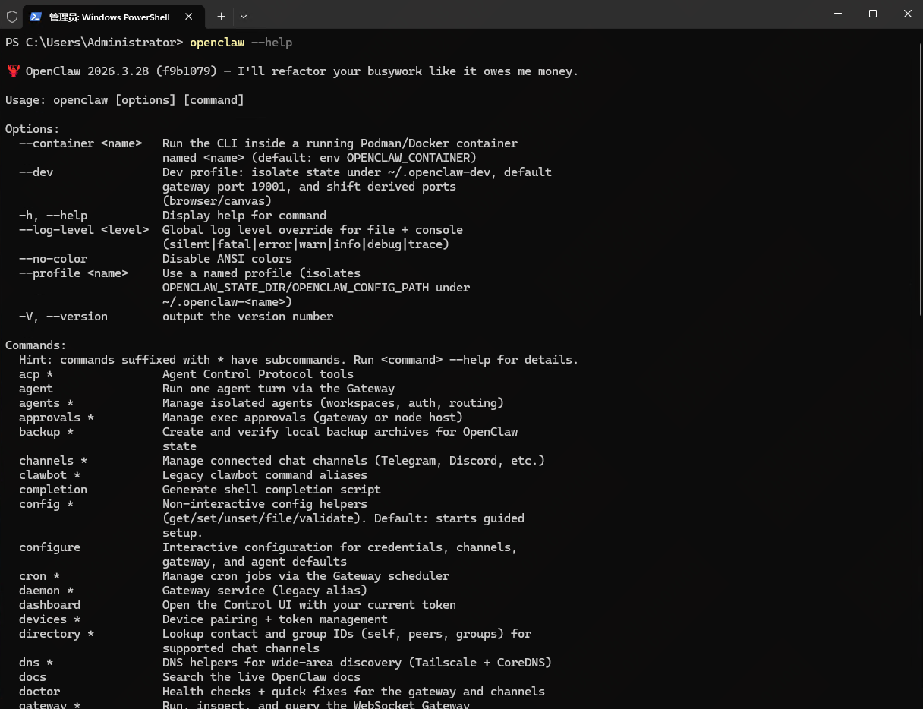Click the 'directory *' command entry
Viewport: 923px width, 709px height.
pos(56,634)
